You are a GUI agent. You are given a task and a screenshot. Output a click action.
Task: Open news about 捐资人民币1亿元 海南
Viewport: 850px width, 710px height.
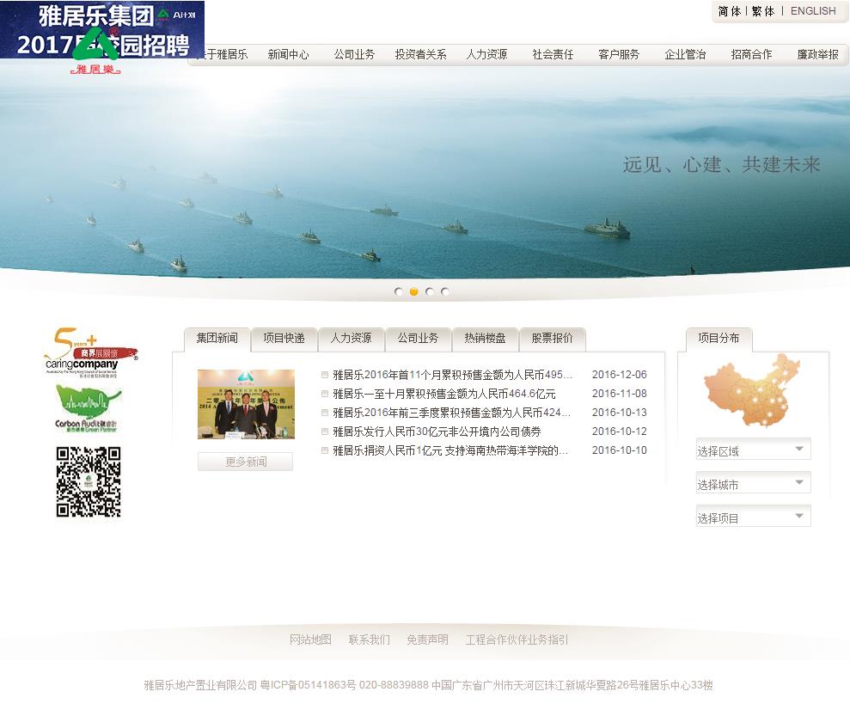point(450,450)
